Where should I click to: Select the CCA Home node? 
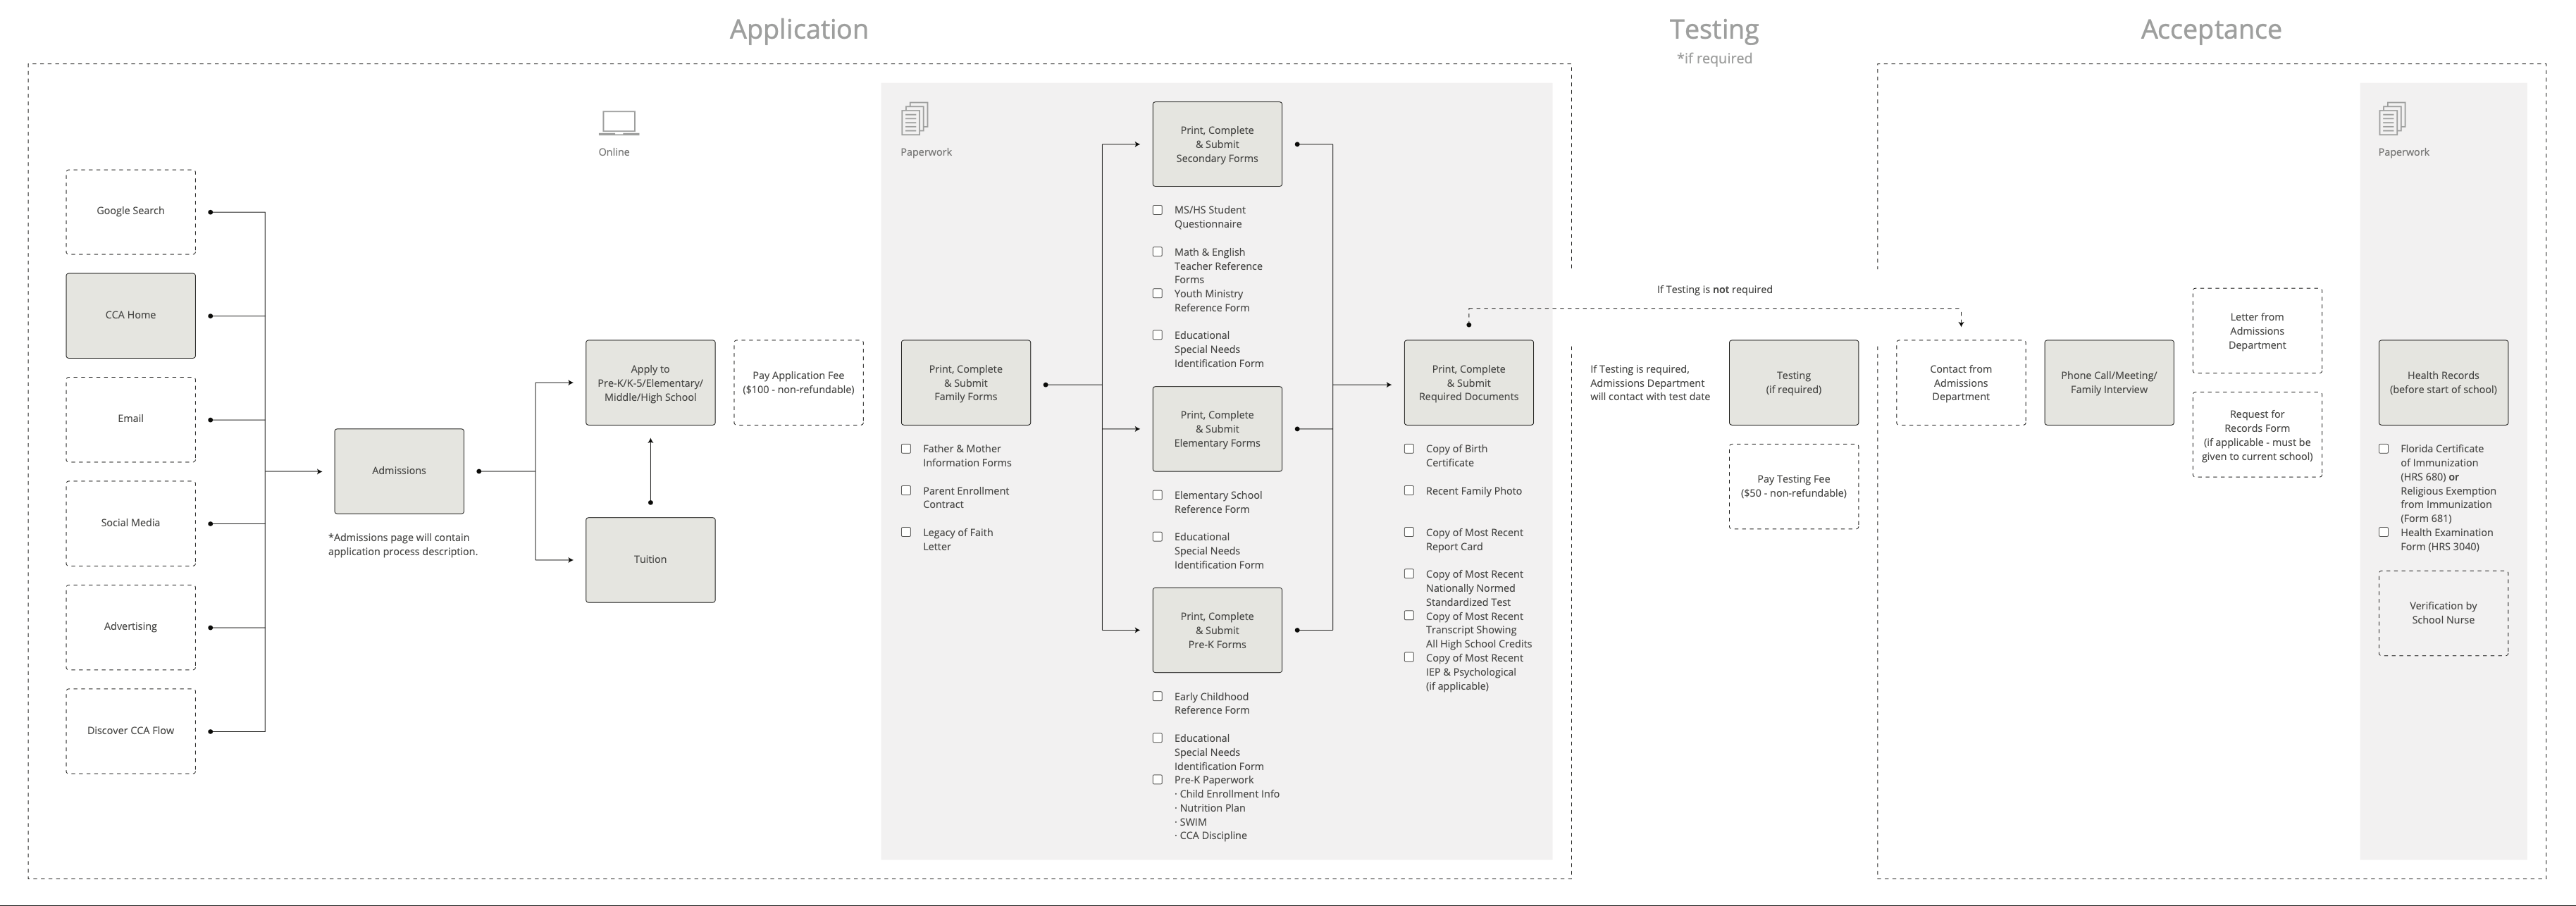pos(131,315)
